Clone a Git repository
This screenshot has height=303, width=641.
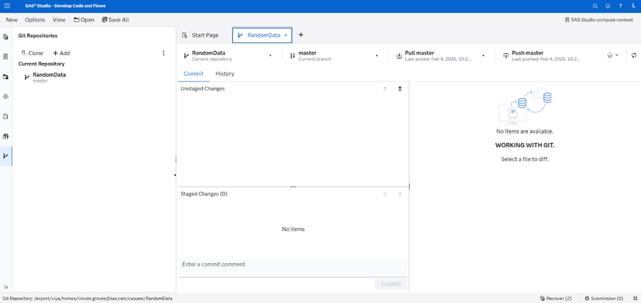[32, 53]
